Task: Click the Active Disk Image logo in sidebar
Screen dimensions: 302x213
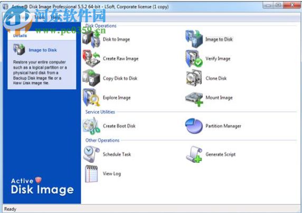Action: (x=42, y=186)
